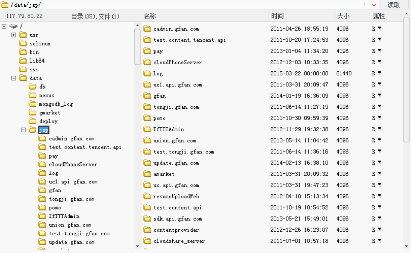Click test.content.tencent.api folder icon in list

click(x=147, y=40)
